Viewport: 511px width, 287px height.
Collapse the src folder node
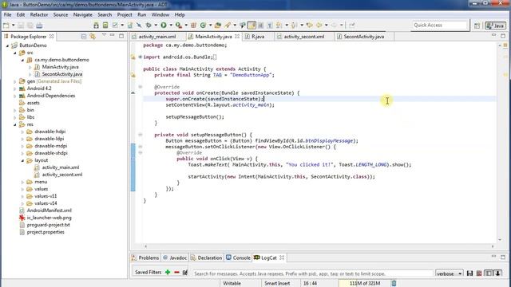click(15, 53)
